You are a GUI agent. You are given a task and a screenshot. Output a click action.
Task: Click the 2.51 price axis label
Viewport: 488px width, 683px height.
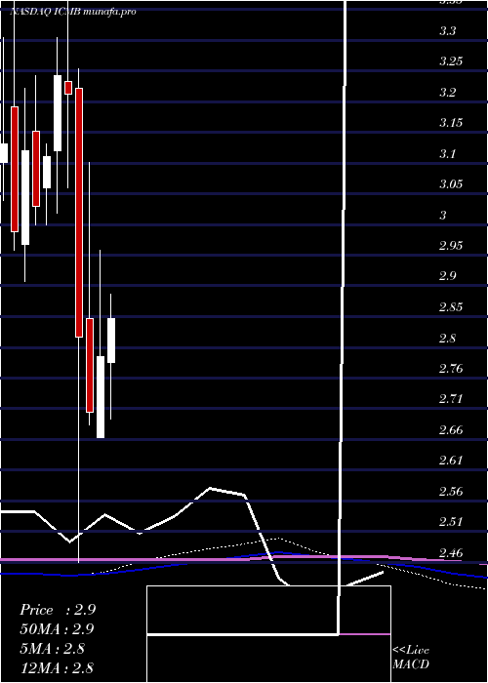(x=451, y=522)
